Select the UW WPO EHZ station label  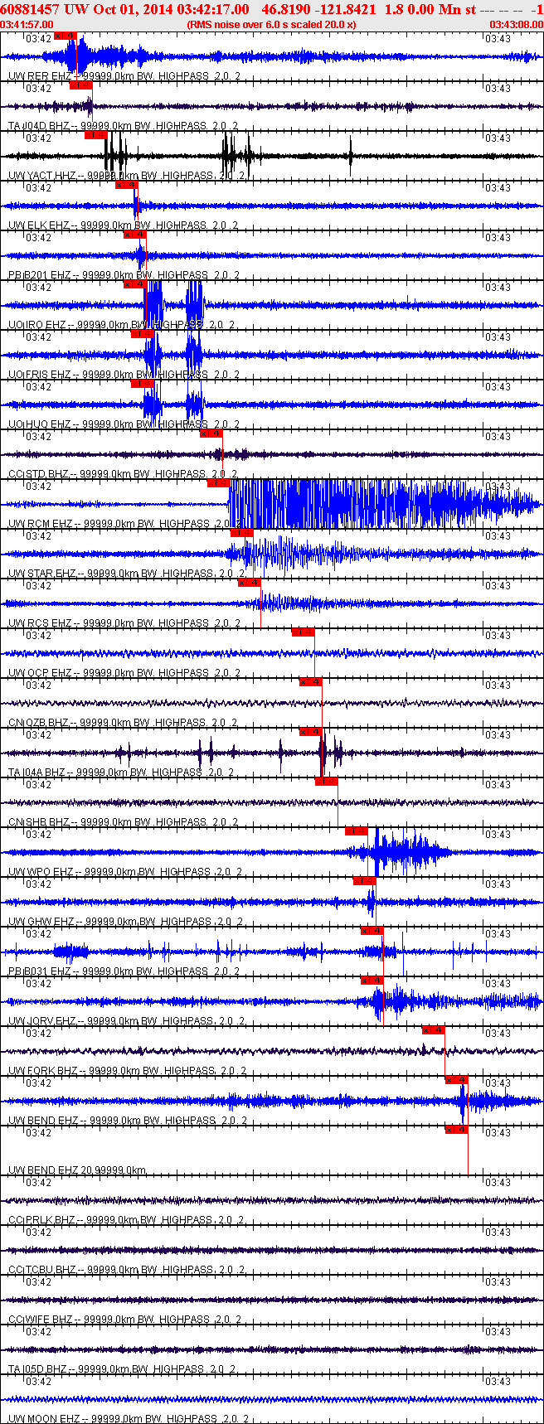(125, 871)
